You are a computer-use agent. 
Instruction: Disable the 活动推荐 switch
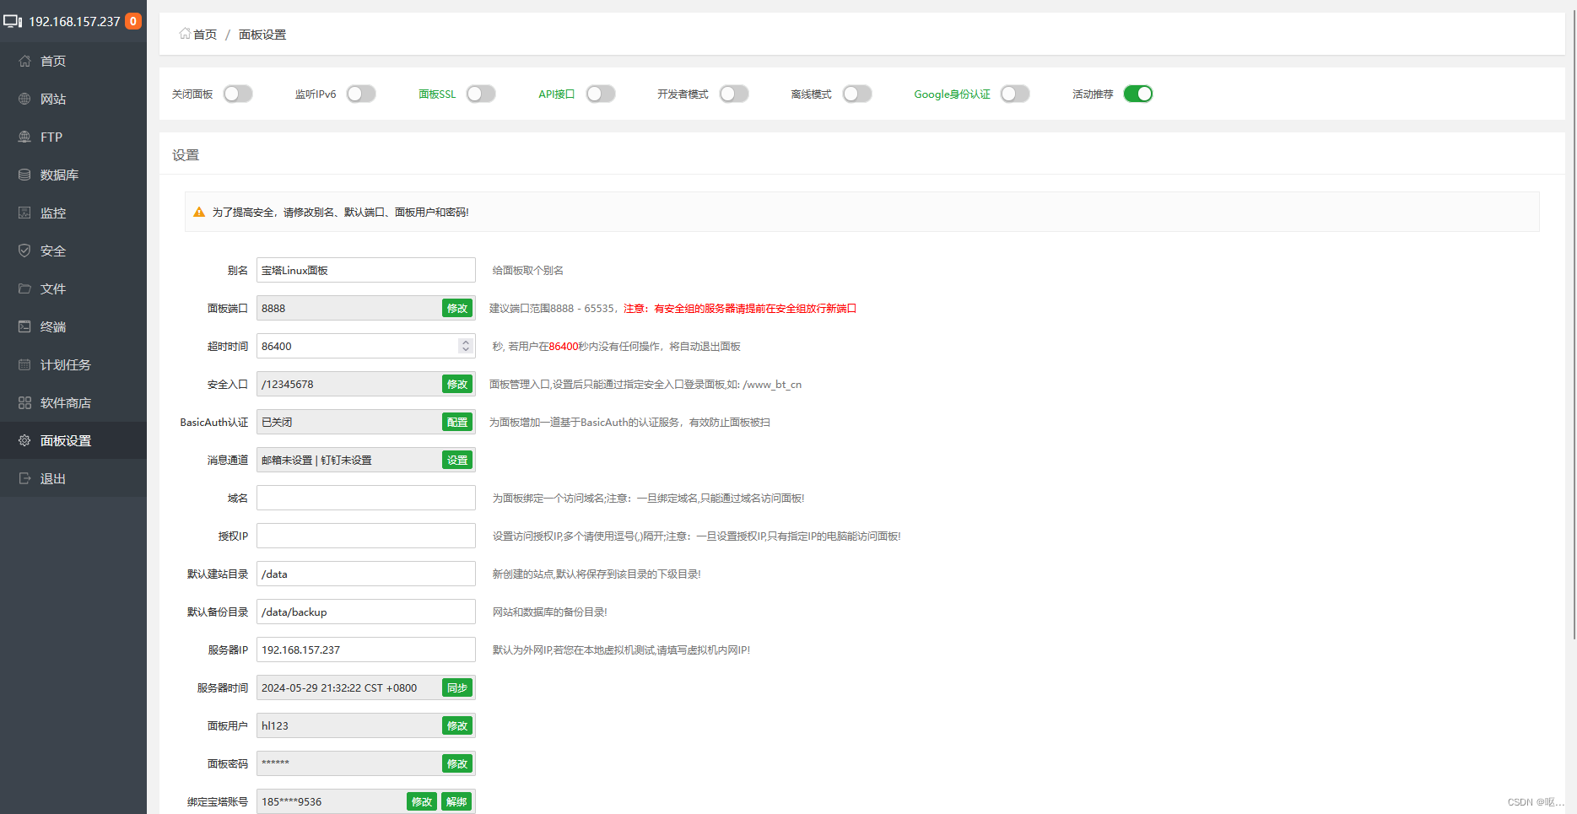pos(1137,94)
